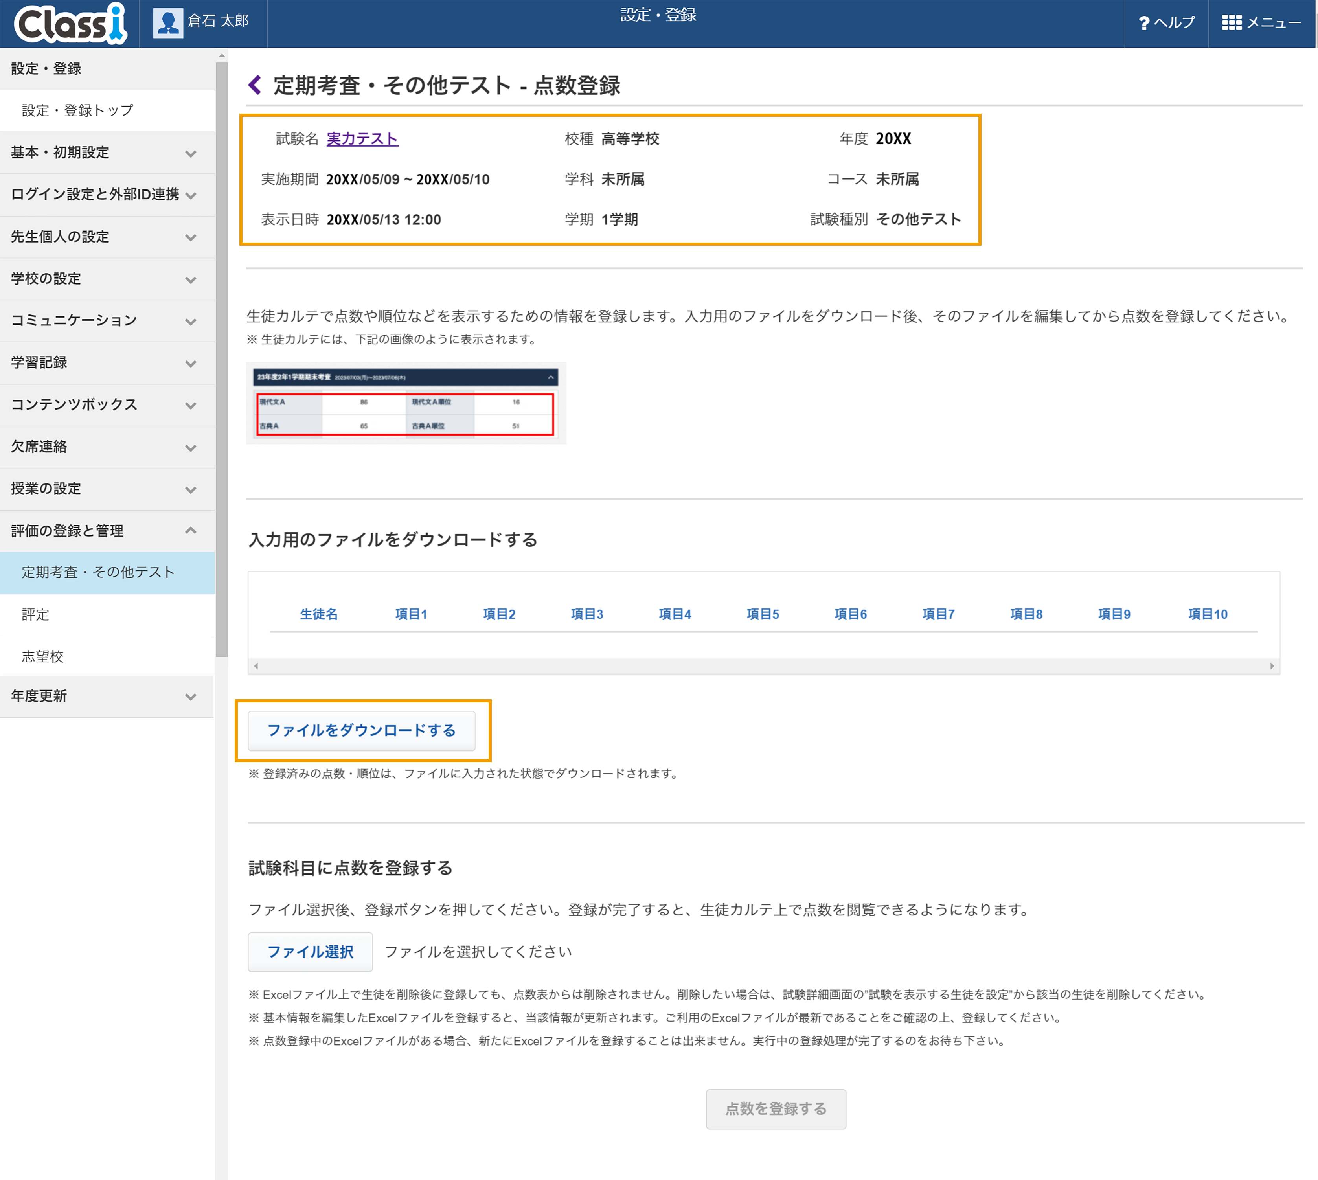1318x1180 pixels.
Task: Expand ログイン設定と外部ID連携 section
Action: pyautogui.click(x=107, y=195)
